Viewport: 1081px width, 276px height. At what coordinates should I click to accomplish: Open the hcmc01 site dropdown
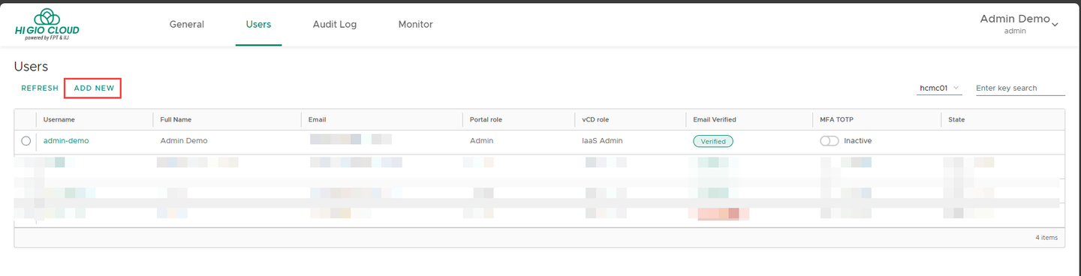coord(940,88)
